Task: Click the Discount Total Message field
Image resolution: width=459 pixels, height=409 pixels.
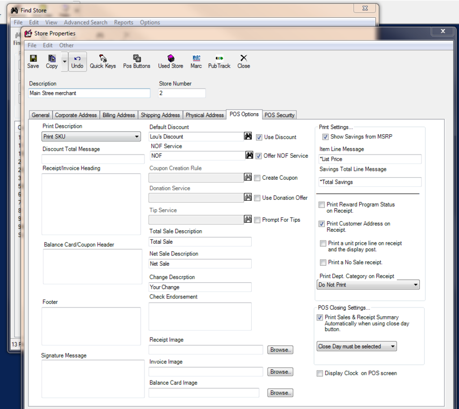Action: [x=93, y=159]
